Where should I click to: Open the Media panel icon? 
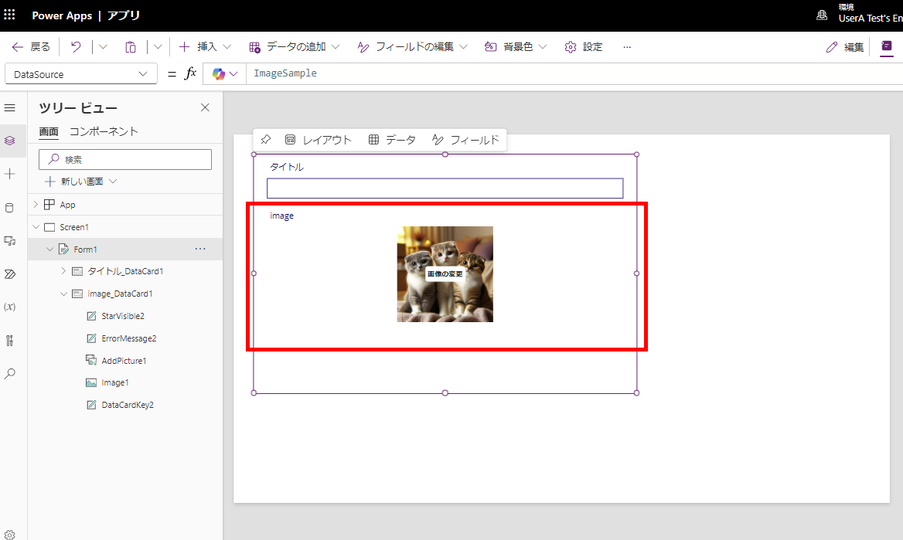(x=11, y=240)
